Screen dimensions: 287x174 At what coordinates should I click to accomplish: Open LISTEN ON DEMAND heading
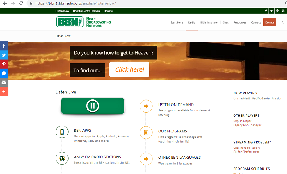(176, 105)
